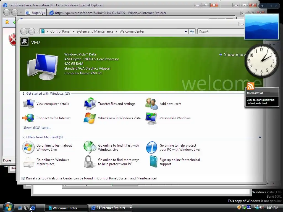Click Back button in Certificate Error IE window

[7, 12]
